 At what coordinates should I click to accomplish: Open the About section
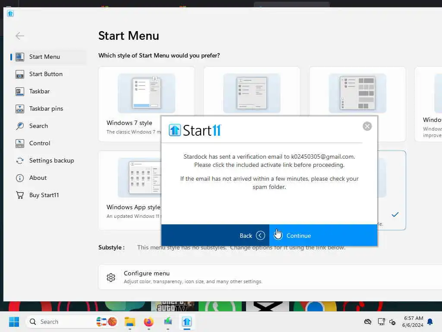[48, 178]
